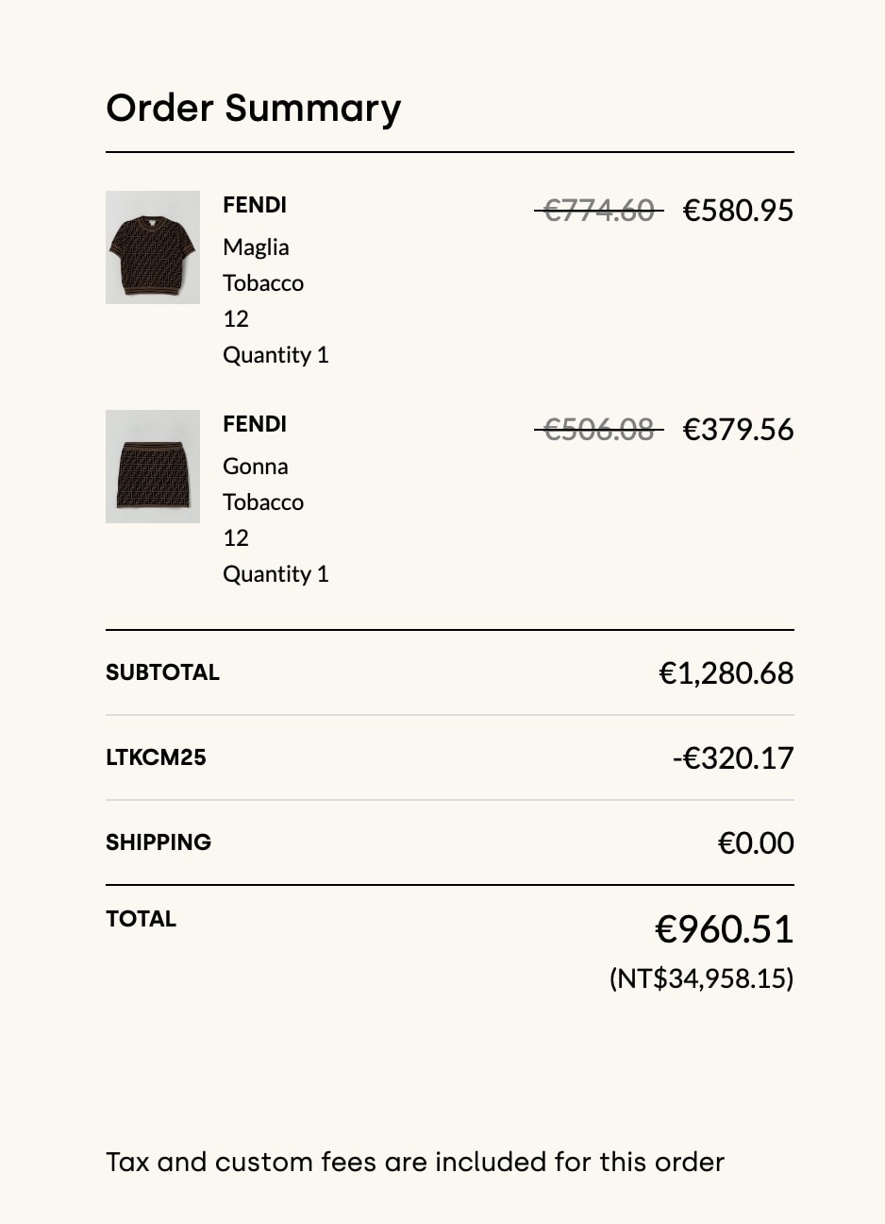Open the Fendi Gonna skirt thumbnail
The height and width of the screenshot is (1224, 885).
pyautogui.click(x=153, y=467)
